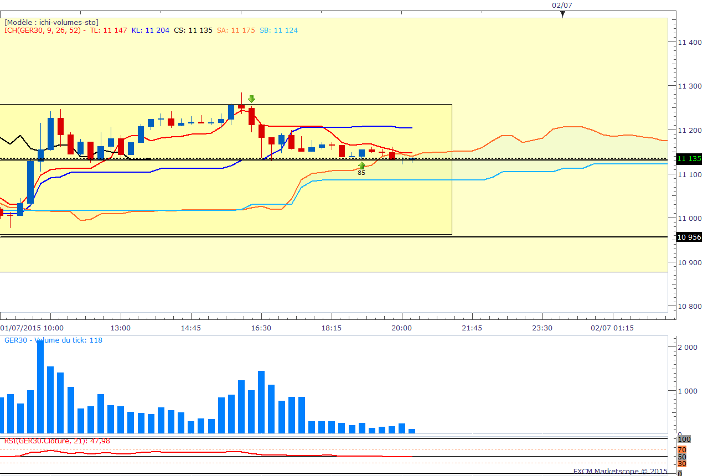This screenshot has width=708, height=476.
Task: Click the GER30 Volume du tick label
Action: pyautogui.click(x=53, y=340)
